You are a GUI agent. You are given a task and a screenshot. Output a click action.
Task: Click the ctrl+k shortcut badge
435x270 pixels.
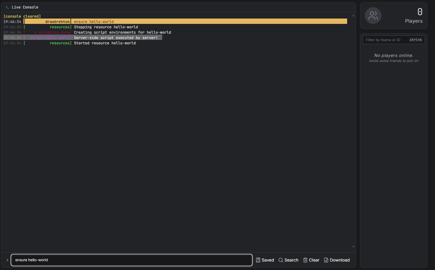click(416, 40)
